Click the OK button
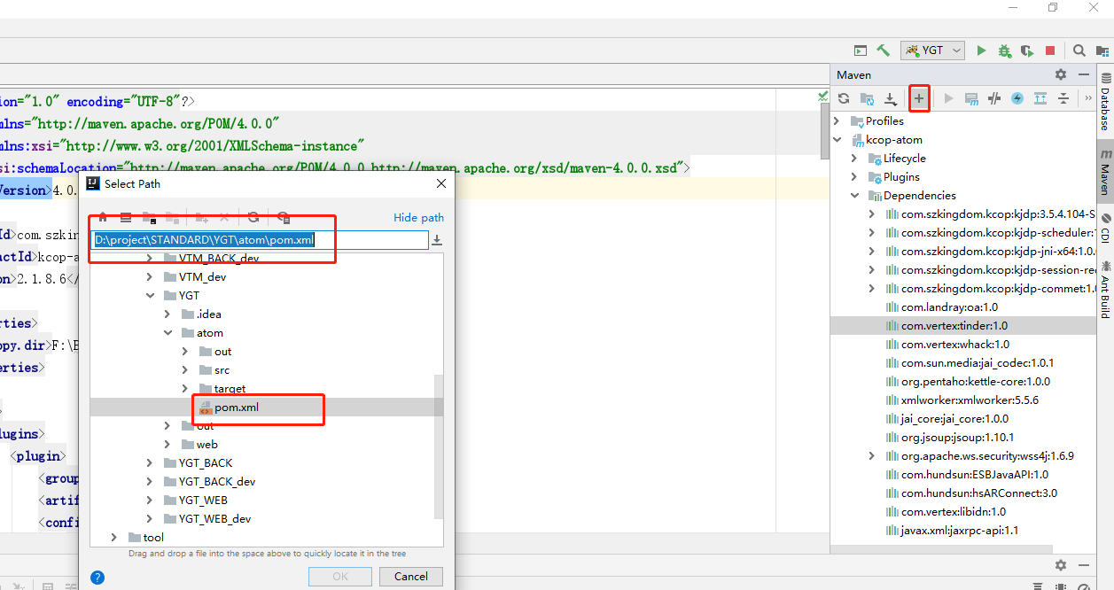1114x590 pixels. point(340,576)
